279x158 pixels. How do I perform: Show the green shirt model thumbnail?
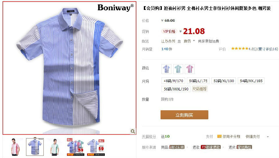[55, 147]
